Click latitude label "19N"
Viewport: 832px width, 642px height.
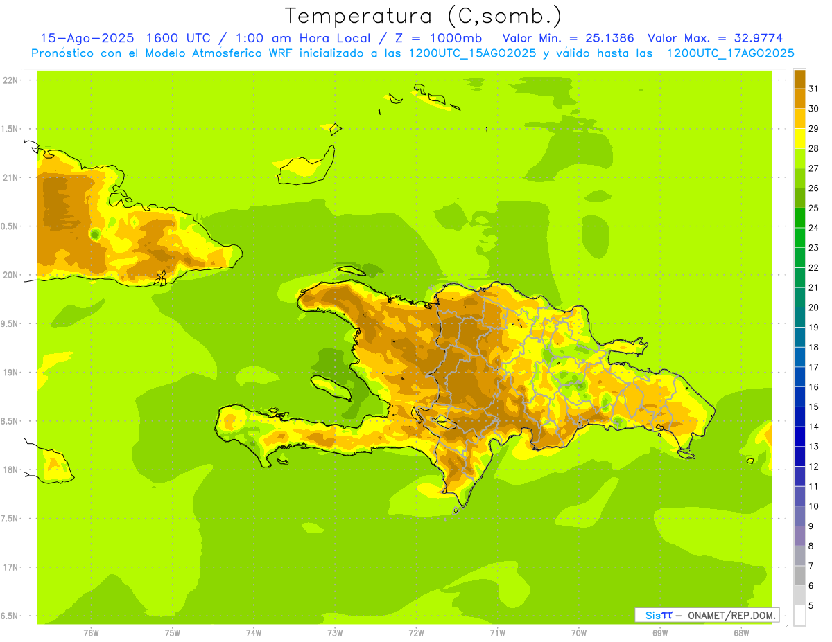(x=12, y=373)
